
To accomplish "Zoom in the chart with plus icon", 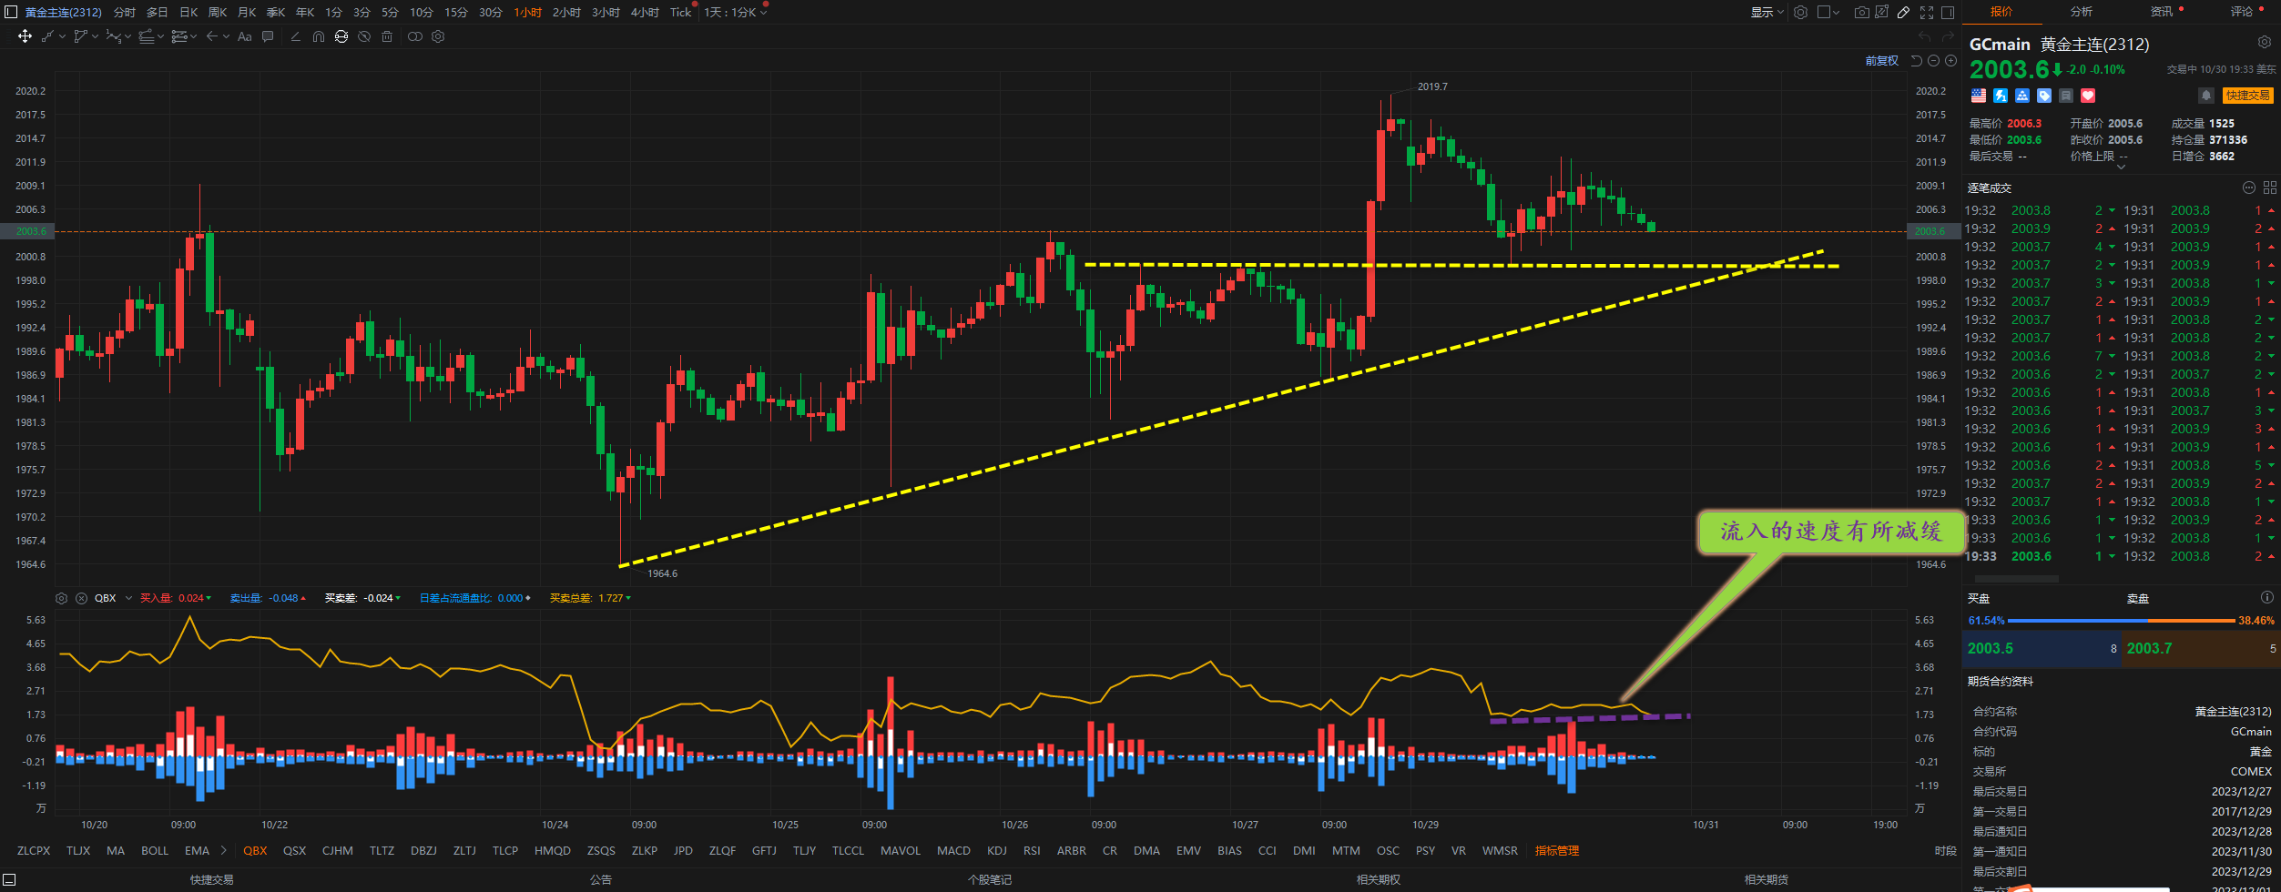I will pyautogui.click(x=1950, y=61).
